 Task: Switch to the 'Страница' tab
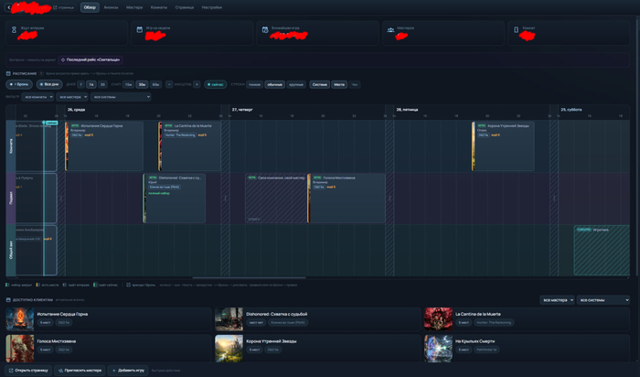coord(185,7)
